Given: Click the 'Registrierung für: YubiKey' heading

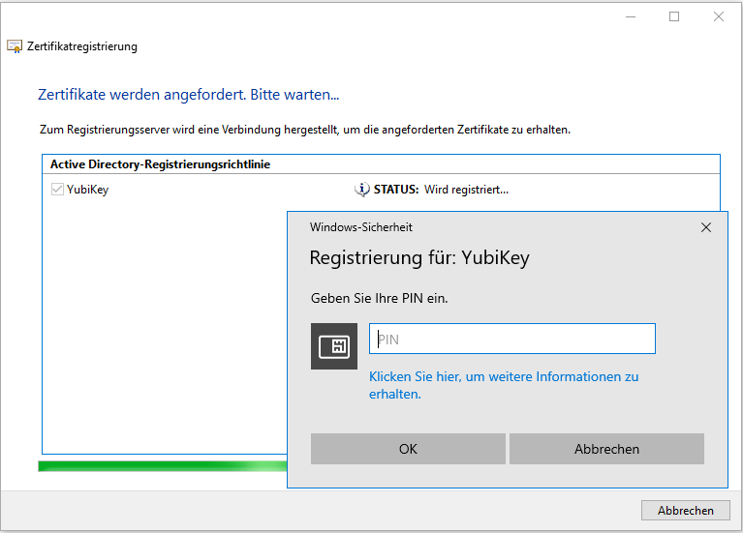Looking at the screenshot, I should pyautogui.click(x=419, y=258).
